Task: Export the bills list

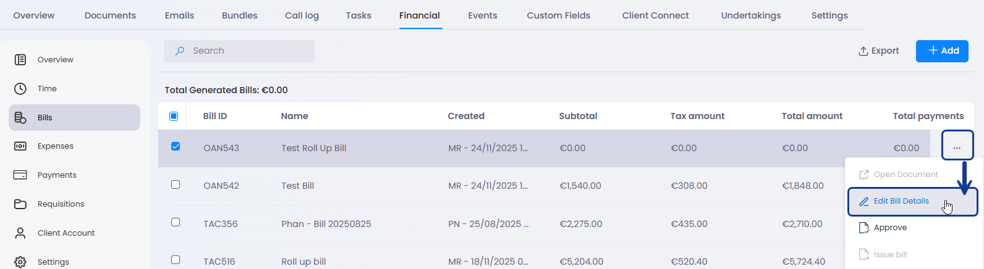Action: click(878, 51)
